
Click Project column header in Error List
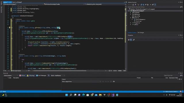pos(139,78)
